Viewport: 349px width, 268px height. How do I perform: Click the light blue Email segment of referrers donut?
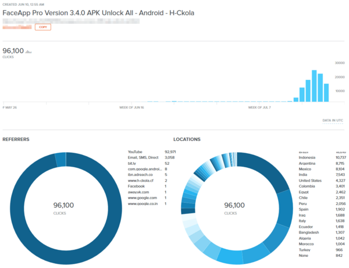point(60,159)
